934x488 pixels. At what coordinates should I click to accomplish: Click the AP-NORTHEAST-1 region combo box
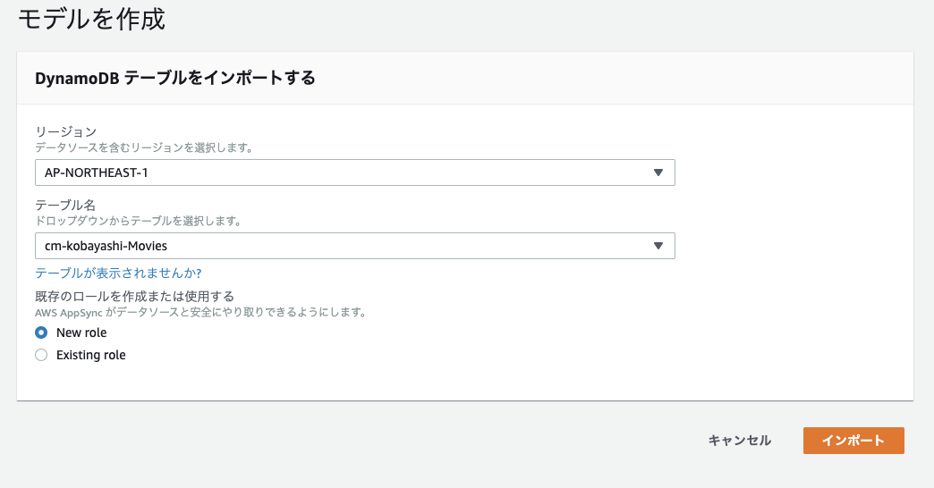(355, 172)
